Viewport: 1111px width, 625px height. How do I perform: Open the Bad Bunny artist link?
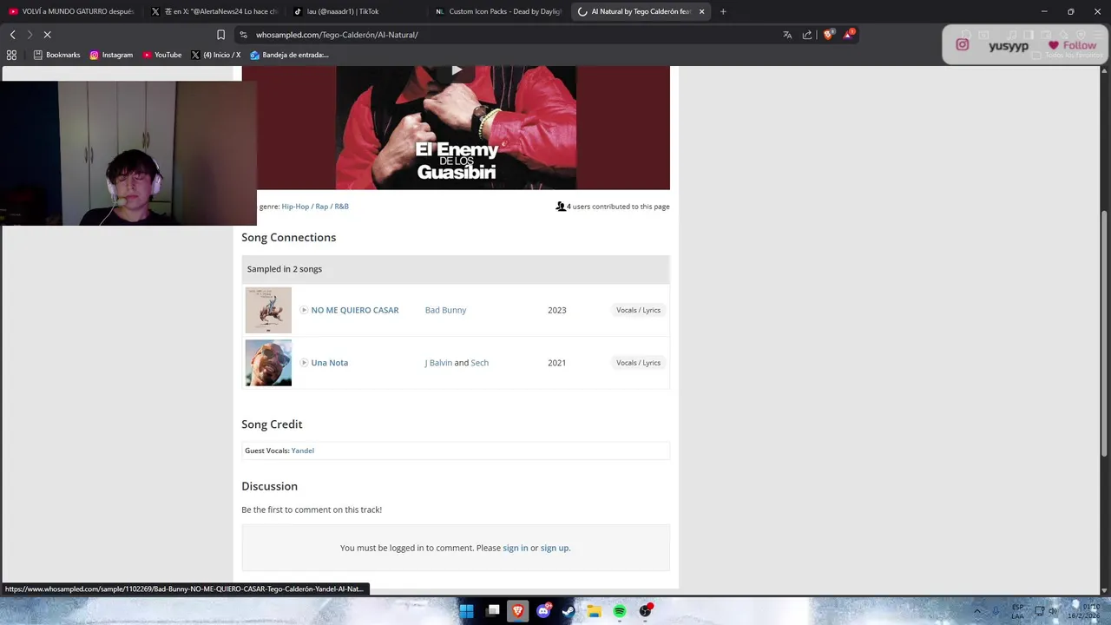[445, 310]
